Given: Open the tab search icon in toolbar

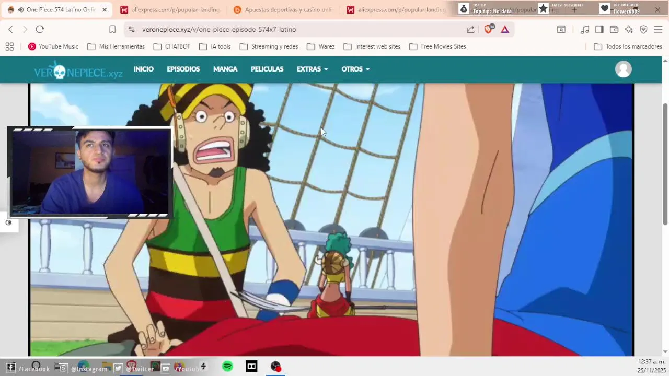Looking at the screenshot, I should click(x=561, y=30).
